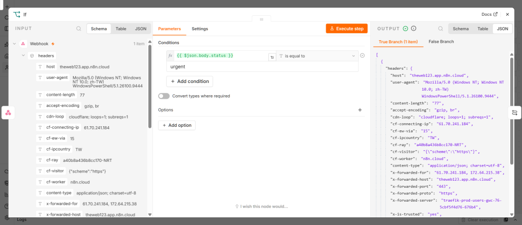Click the lightbulb icon by node wish

tap(237, 206)
